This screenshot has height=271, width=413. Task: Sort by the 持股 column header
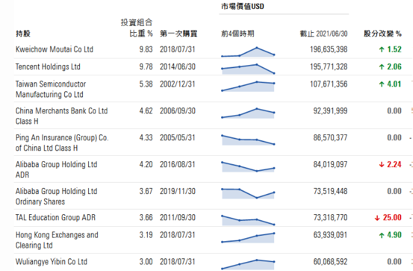[23, 33]
